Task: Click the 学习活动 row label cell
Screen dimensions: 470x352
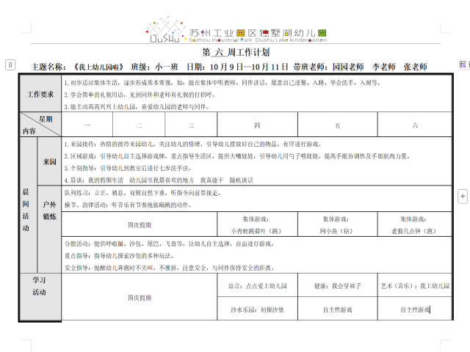Action: [40, 286]
